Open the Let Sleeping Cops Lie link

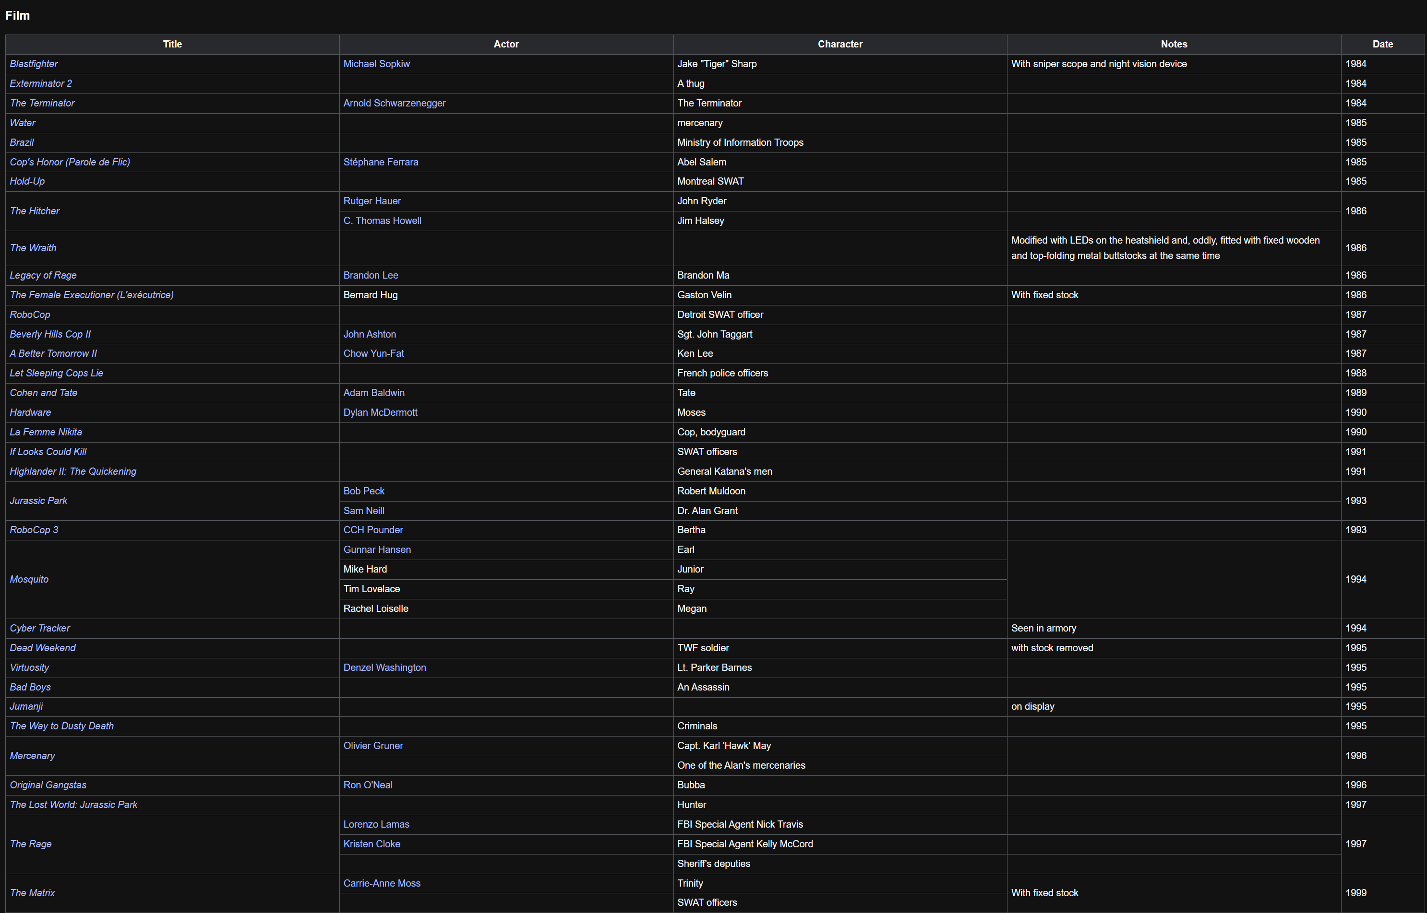[x=56, y=373]
